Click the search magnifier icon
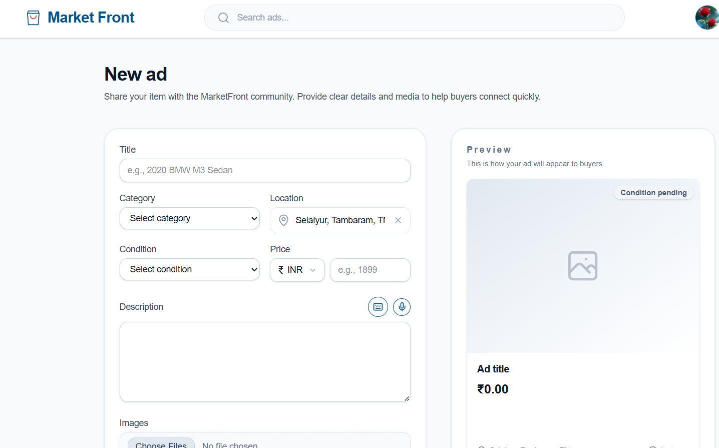This screenshot has height=448, width=719. (223, 18)
